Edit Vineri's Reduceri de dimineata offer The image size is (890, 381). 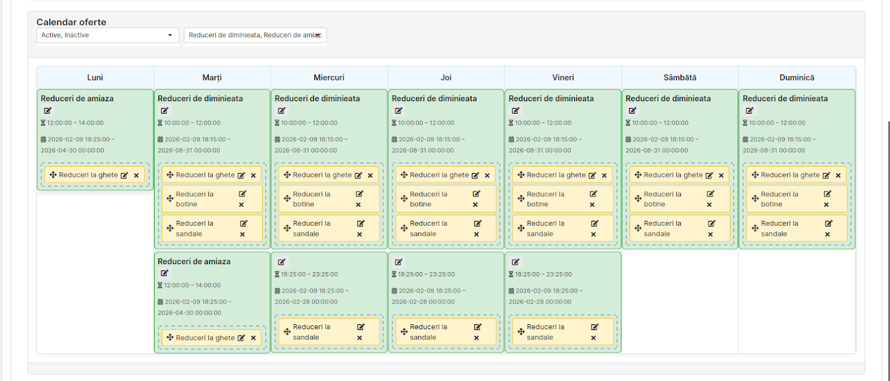(516, 111)
